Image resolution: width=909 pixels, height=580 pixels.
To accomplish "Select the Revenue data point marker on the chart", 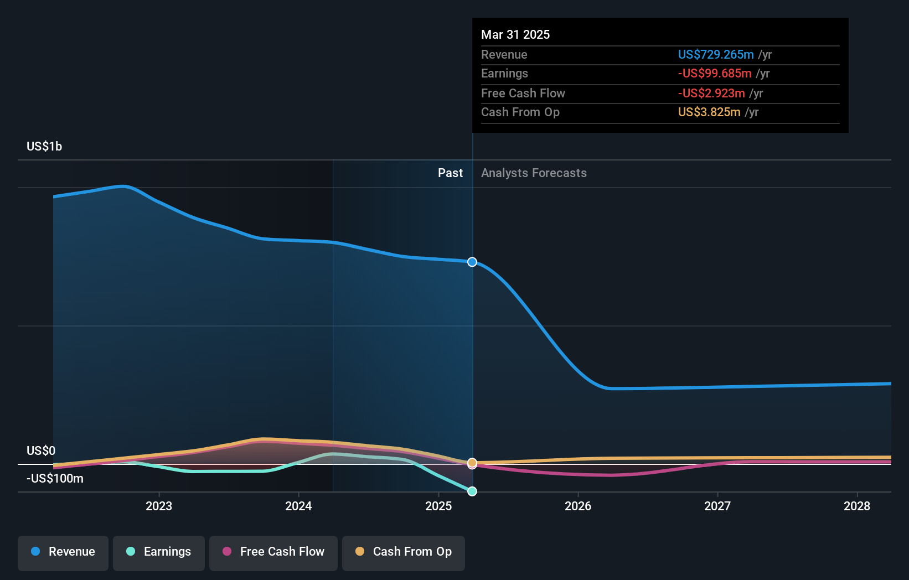I will pos(472,262).
